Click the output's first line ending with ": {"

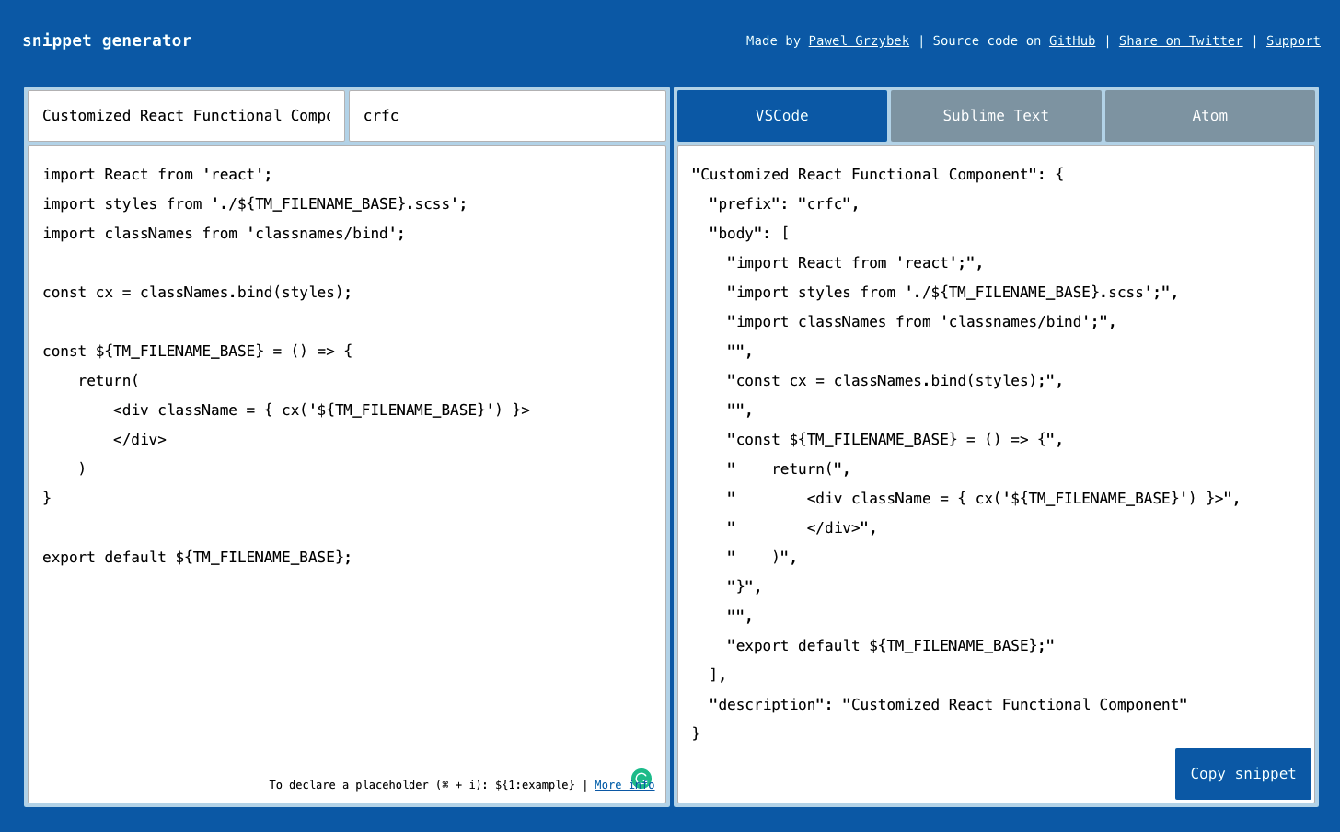click(x=877, y=175)
